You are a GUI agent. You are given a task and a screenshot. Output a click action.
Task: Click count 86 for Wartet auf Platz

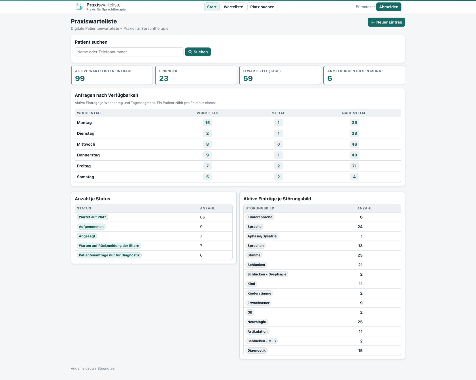click(x=203, y=217)
